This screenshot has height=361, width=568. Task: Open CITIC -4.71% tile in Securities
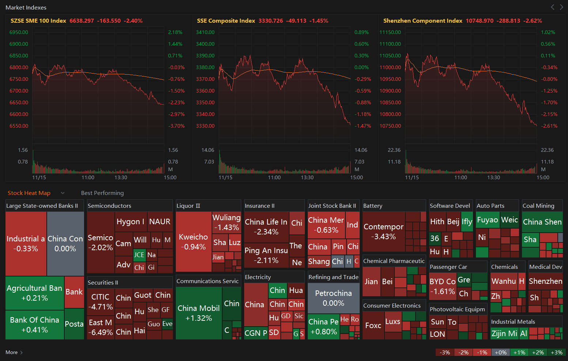tap(101, 302)
